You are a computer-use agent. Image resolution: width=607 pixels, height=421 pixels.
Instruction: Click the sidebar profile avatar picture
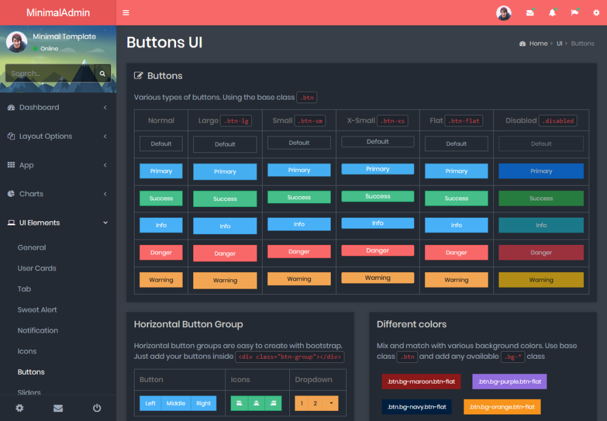(x=17, y=42)
